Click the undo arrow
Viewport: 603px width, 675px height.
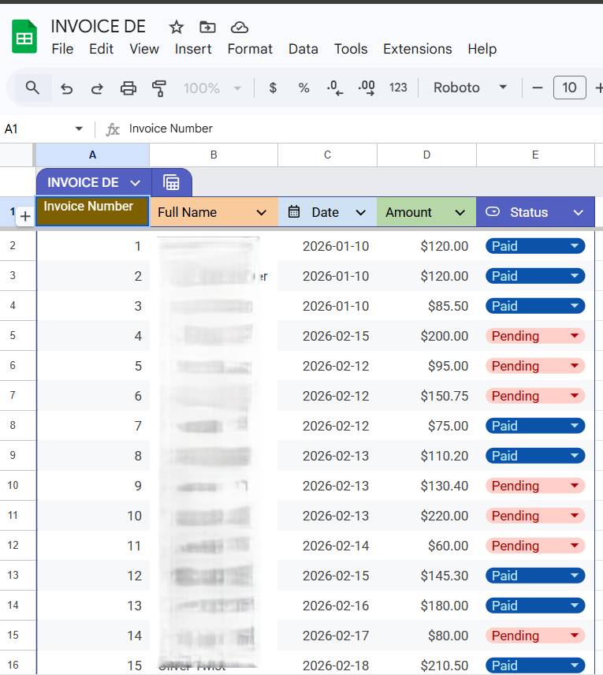click(66, 88)
